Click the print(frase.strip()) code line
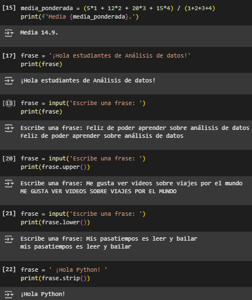The width and height of the screenshot is (252, 300). tap(55, 278)
